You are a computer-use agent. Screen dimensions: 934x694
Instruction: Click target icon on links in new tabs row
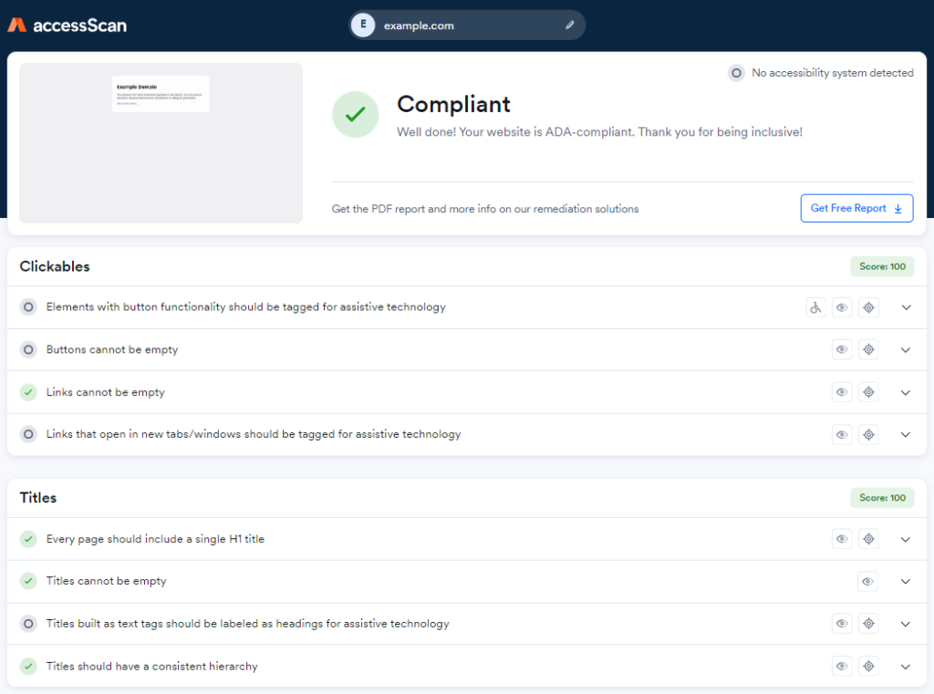869,435
